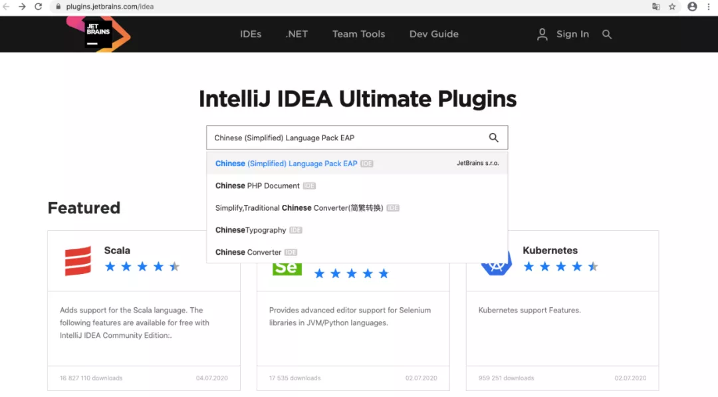
Task: Select Chinese PHP Document suggestion
Action: [357, 186]
